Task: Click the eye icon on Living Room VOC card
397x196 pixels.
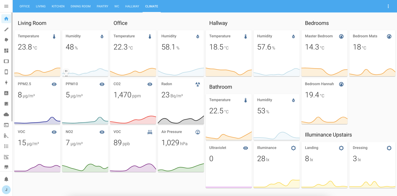Action: [x=54, y=132]
